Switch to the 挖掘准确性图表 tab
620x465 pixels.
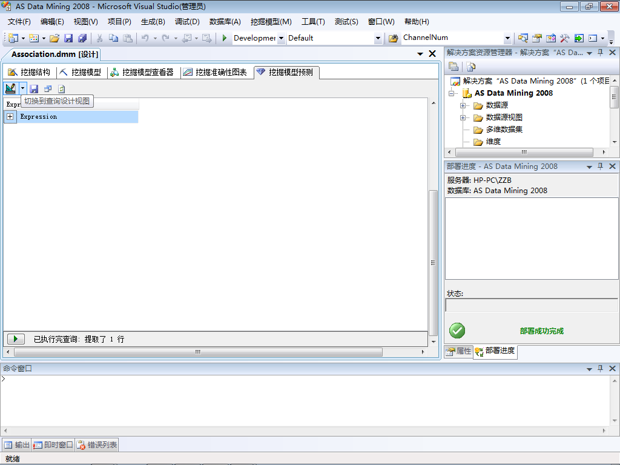click(215, 72)
